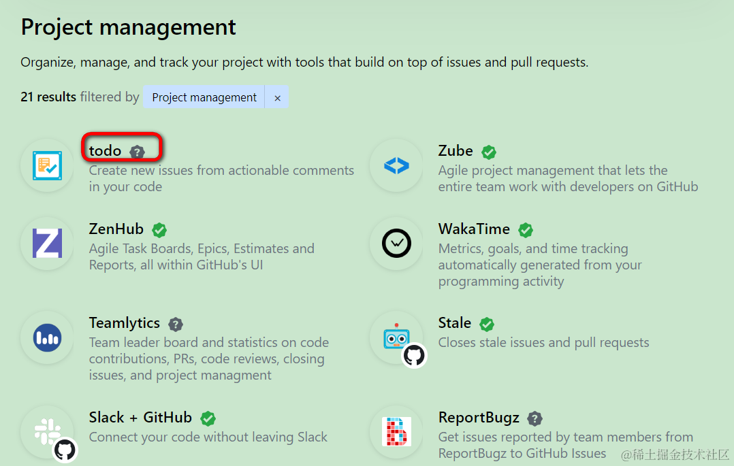
Task: Click the todo app icon
Action: pos(46,165)
